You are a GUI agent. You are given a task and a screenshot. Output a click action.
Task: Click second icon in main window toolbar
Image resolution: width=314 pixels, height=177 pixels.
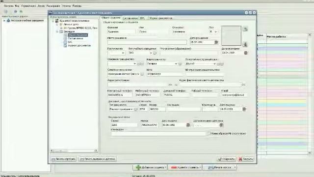(x=15, y=11)
